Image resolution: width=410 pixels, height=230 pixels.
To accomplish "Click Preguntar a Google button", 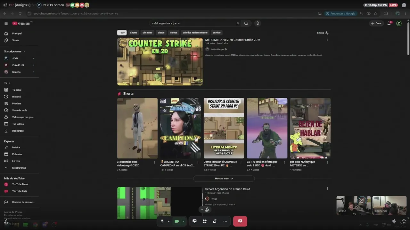I will pos(340,13).
